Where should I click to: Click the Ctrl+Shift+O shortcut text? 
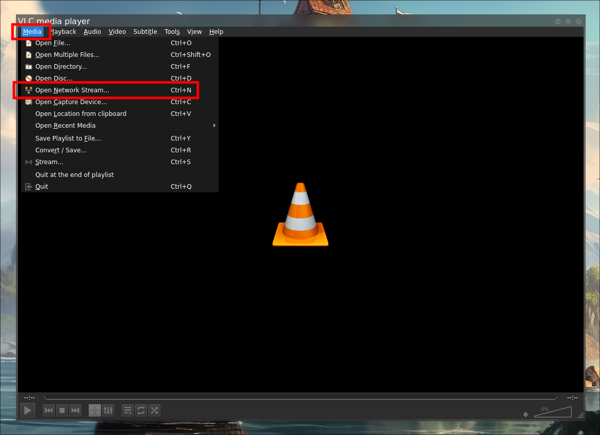click(x=191, y=55)
